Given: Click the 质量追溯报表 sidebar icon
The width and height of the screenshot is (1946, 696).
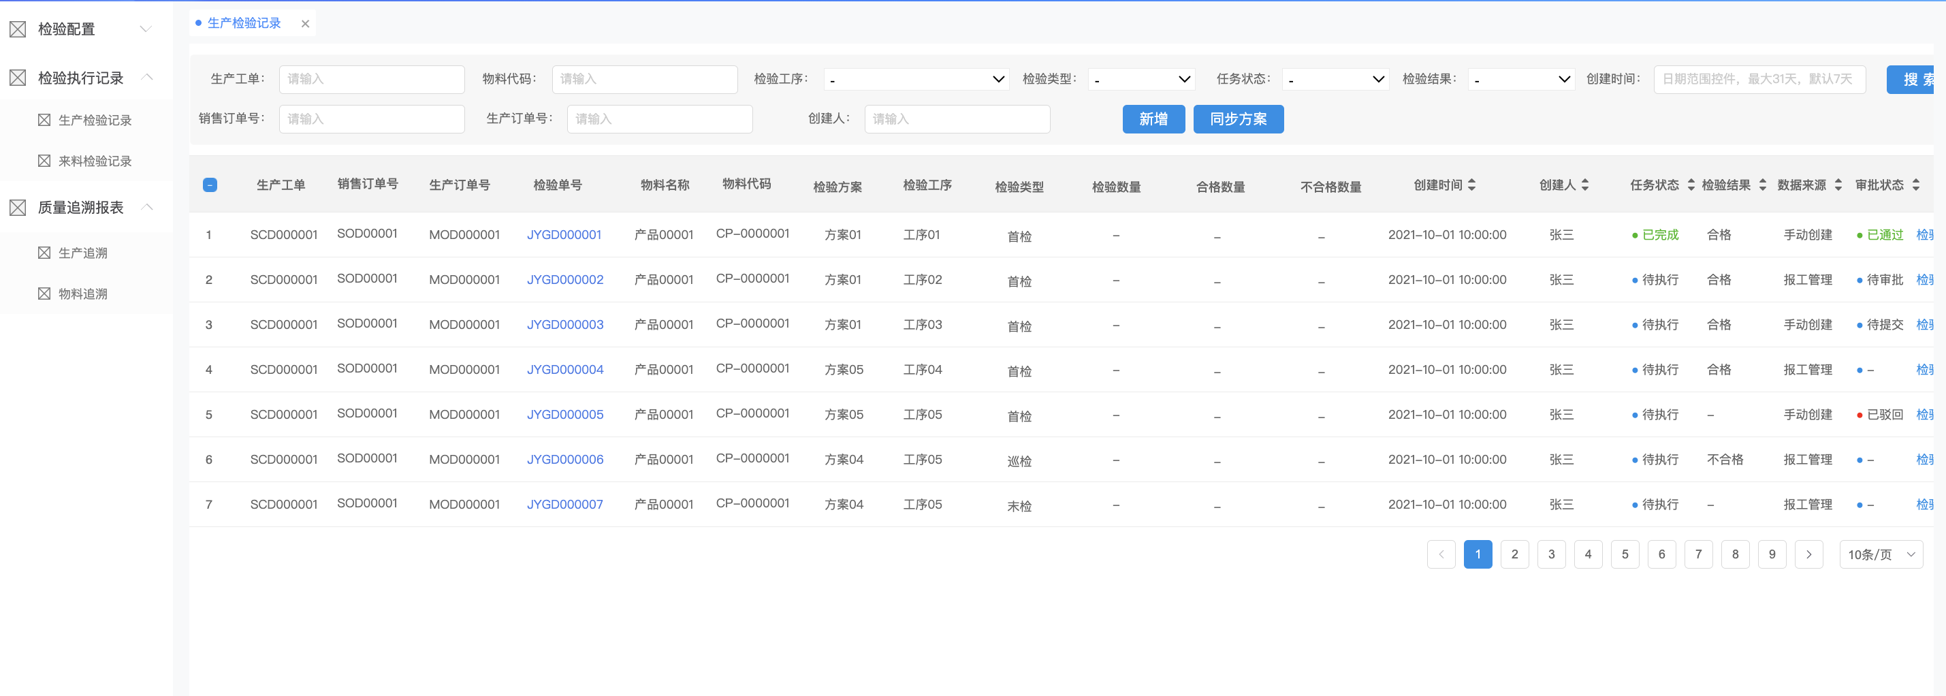Looking at the screenshot, I should tap(18, 207).
